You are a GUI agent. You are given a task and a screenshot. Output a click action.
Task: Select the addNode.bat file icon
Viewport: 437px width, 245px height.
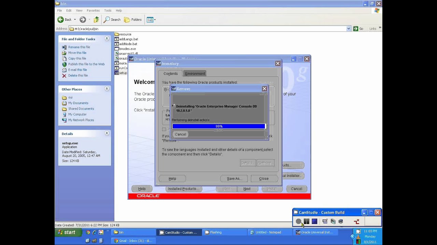click(116, 44)
